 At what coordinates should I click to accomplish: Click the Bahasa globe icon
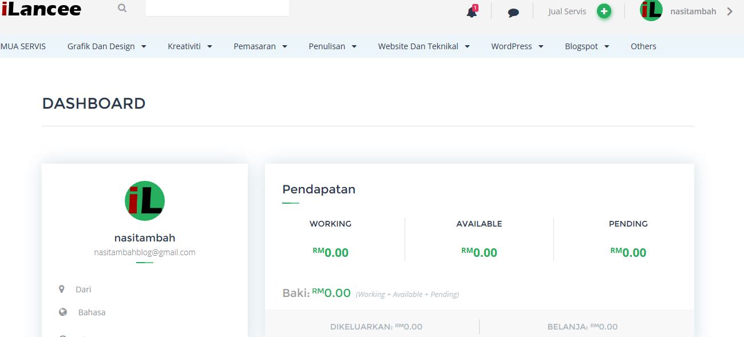(x=63, y=312)
